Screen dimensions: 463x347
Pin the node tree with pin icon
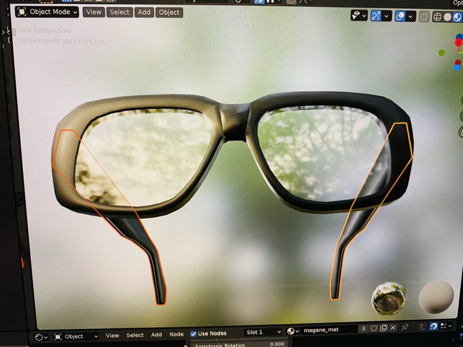click(x=405, y=327)
